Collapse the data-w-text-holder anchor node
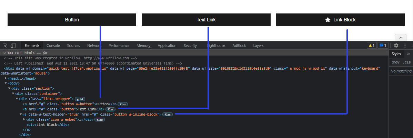Screen dimensions: 413x138 click(x=21, y=114)
